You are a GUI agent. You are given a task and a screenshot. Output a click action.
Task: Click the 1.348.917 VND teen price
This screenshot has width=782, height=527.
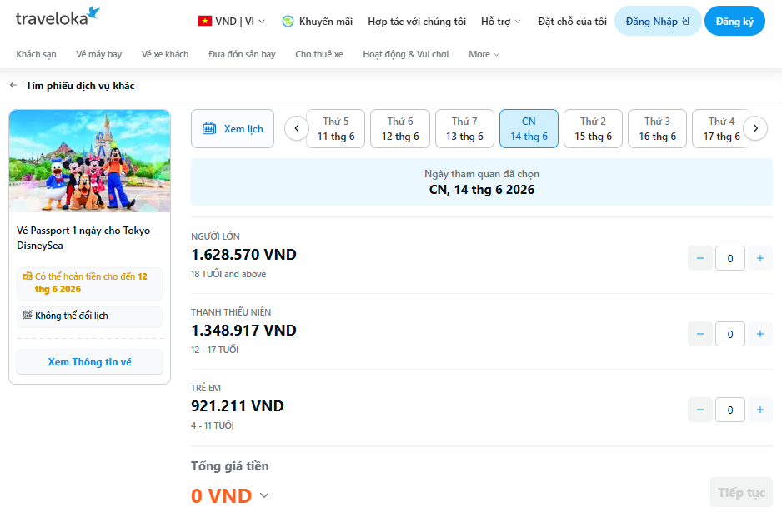(244, 330)
